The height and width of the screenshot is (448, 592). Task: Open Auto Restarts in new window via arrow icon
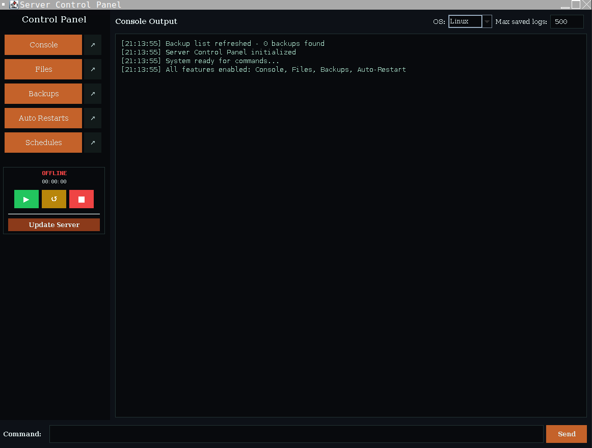(x=93, y=118)
